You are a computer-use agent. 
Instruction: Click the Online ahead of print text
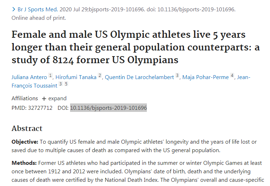point(39,17)
